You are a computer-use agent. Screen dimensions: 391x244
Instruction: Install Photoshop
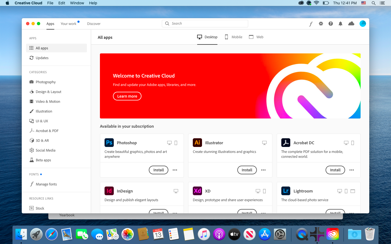tap(159, 170)
